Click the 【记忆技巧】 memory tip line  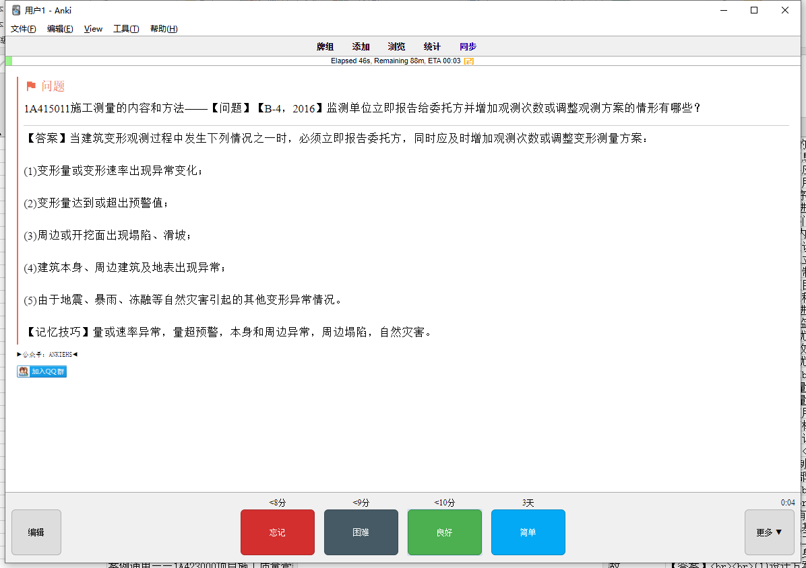(x=229, y=332)
